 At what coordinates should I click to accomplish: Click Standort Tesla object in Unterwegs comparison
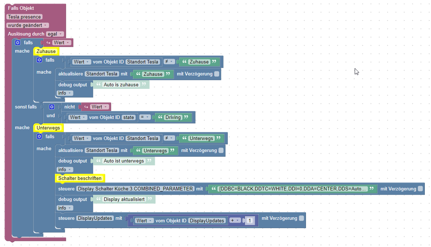[x=143, y=138]
